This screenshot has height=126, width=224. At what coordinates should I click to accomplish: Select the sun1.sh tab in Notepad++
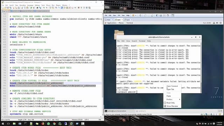click(6, 11)
